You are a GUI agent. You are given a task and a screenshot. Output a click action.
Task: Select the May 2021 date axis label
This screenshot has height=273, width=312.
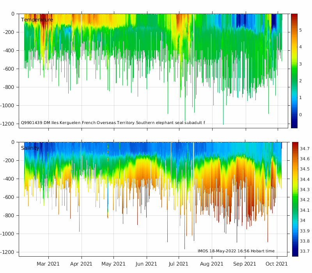tap(113, 264)
